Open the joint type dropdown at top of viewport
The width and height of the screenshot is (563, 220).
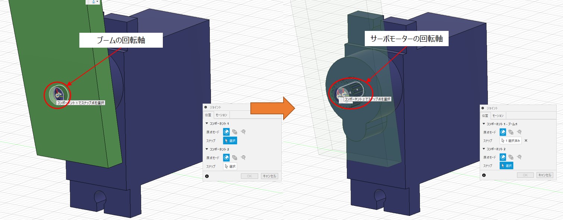(x=93, y=2)
